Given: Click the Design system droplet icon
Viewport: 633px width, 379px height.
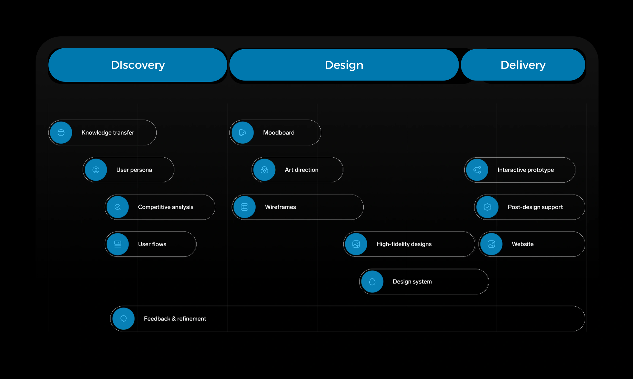Looking at the screenshot, I should pos(373,282).
